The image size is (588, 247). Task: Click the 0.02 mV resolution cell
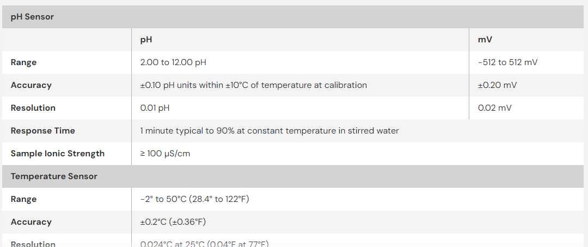coord(494,108)
